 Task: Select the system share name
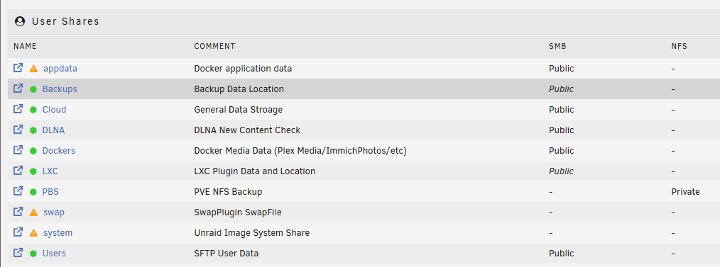pos(58,233)
